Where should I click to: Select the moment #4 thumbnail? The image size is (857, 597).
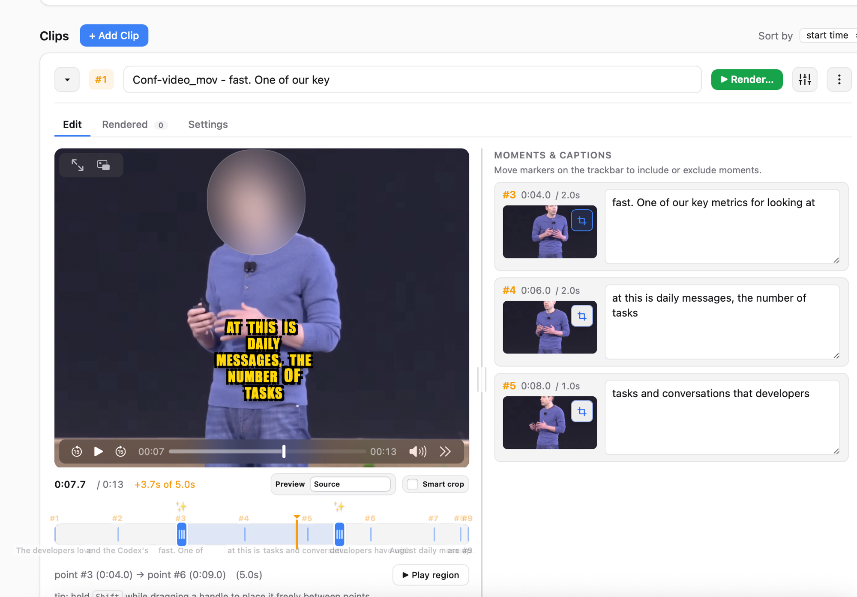coord(550,327)
